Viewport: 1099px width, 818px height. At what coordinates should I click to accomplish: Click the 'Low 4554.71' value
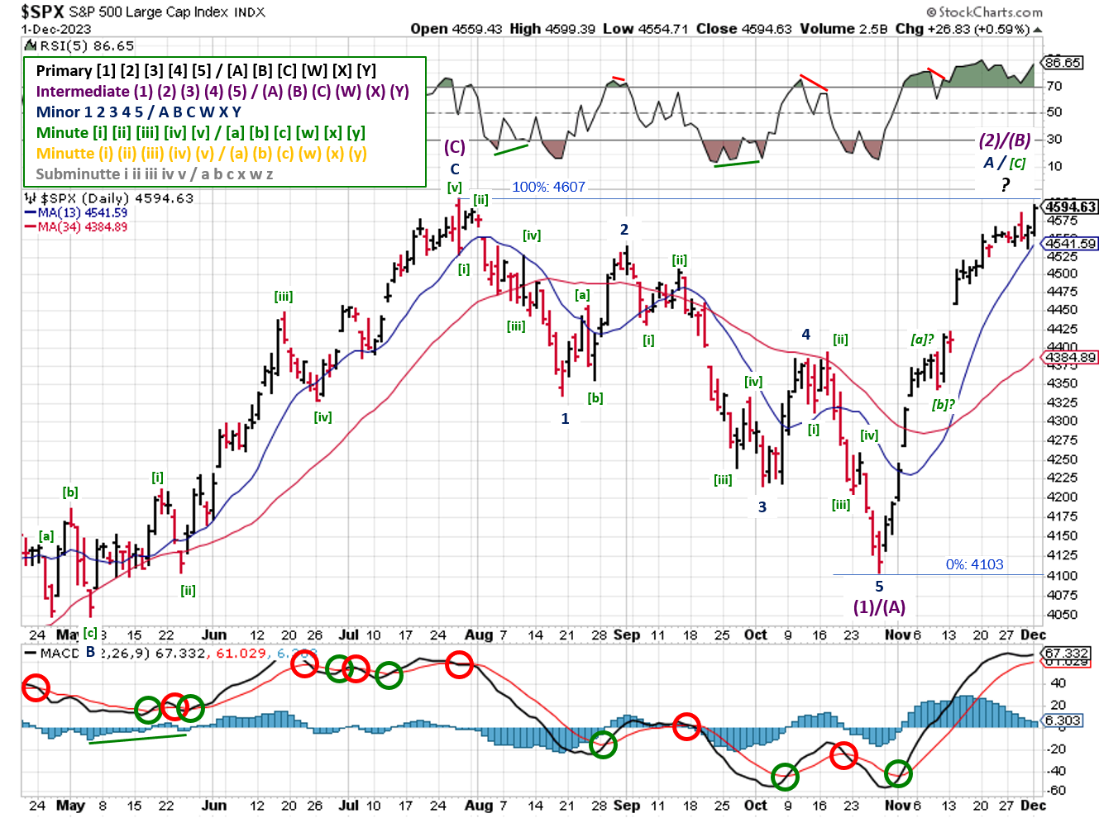click(x=645, y=29)
